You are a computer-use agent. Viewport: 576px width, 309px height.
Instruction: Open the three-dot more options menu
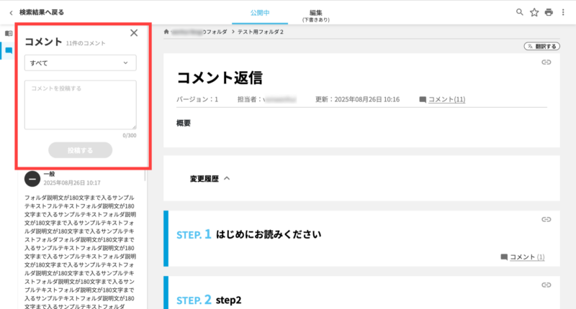(x=563, y=12)
